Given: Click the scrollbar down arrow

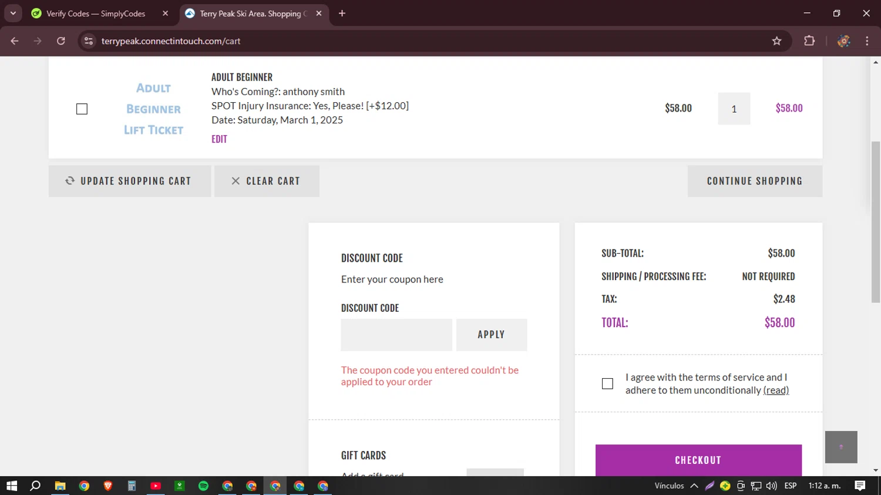Looking at the screenshot, I should pyautogui.click(x=876, y=470).
